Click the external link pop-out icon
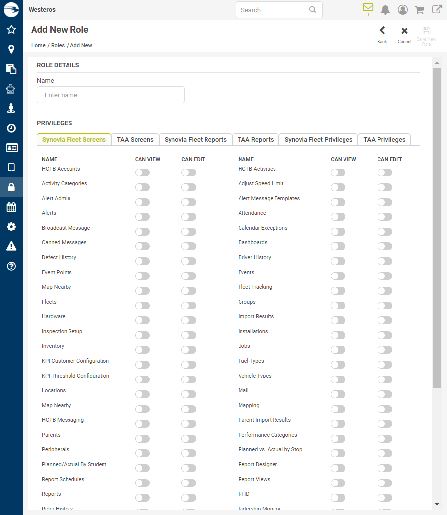447x515 pixels. click(437, 9)
